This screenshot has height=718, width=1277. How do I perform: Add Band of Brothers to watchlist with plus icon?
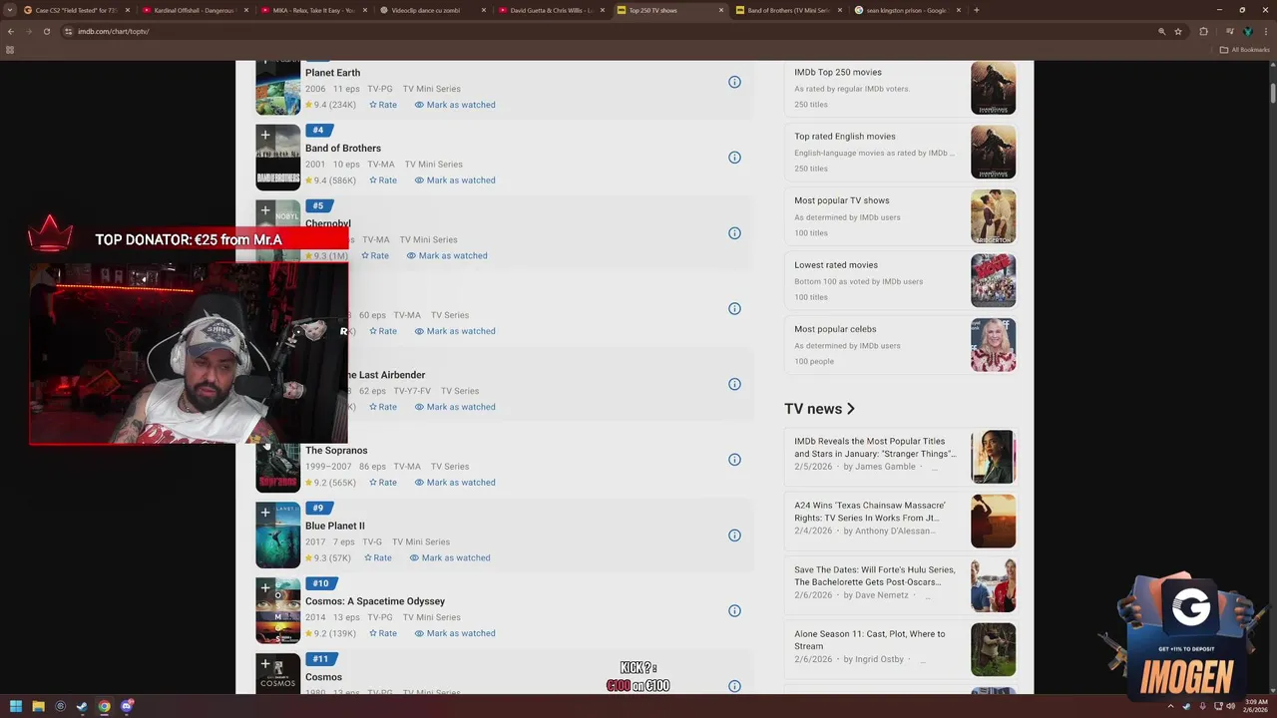265,135
